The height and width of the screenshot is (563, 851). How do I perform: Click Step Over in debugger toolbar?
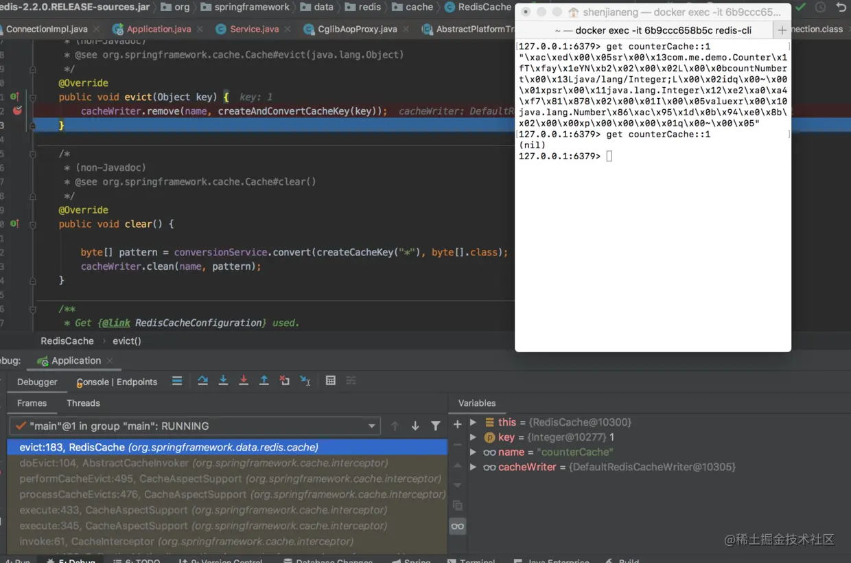coord(202,380)
